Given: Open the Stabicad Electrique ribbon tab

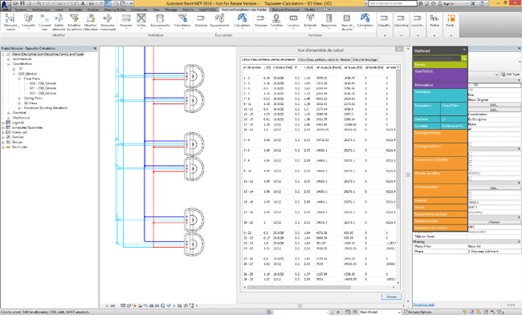Looking at the screenshot, I should click(286, 10).
